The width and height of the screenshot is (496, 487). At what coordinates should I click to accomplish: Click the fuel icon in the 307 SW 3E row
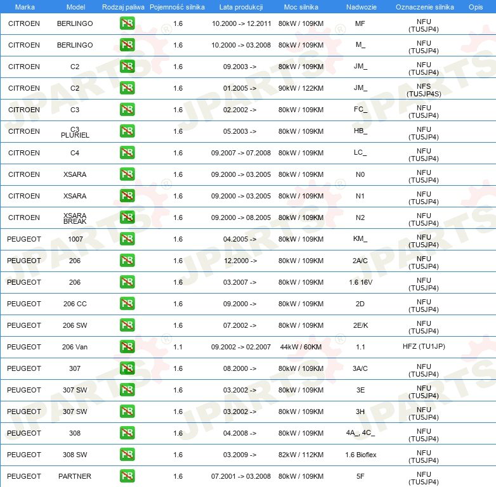[127, 389]
